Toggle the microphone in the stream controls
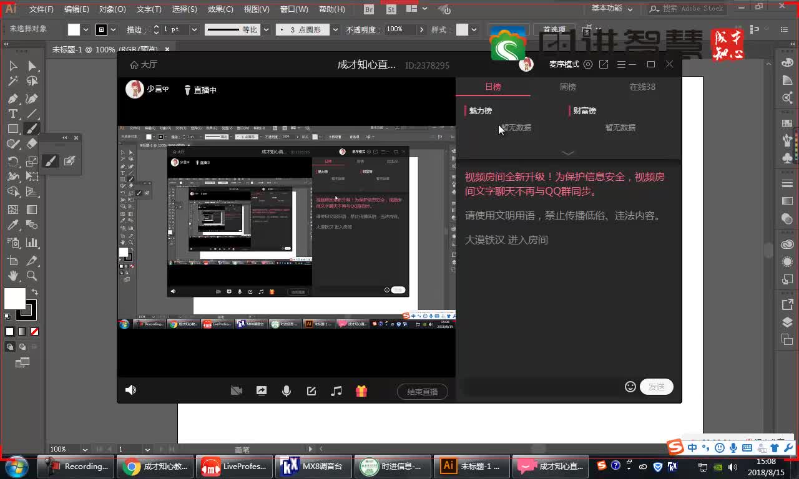 pos(287,390)
